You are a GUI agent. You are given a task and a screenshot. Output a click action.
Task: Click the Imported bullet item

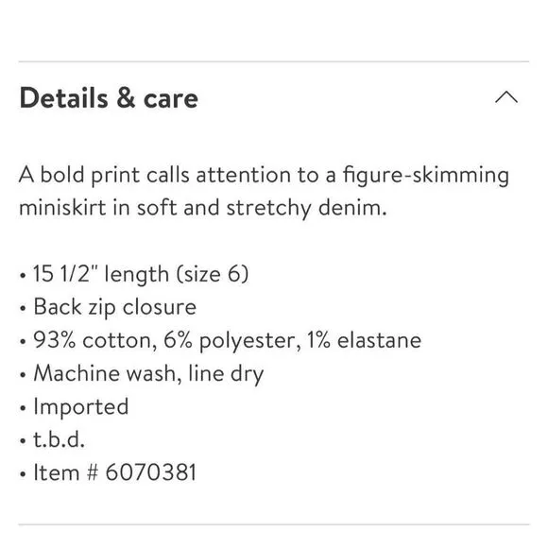pyautogui.click(x=81, y=406)
